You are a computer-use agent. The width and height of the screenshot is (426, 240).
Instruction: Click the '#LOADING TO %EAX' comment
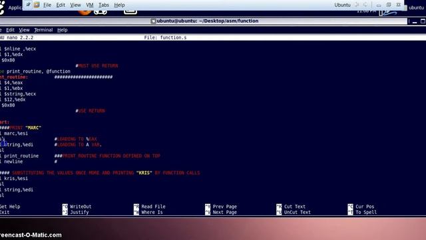tap(75, 139)
